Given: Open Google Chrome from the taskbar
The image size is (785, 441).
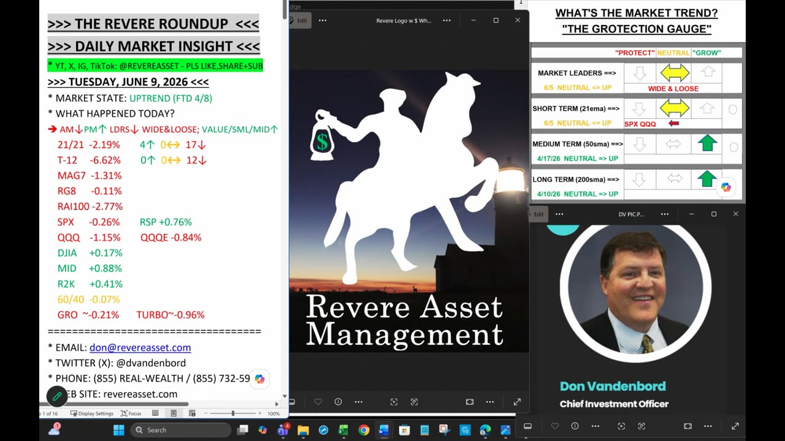Looking at the screenshot, I should (x=364, y=430).
